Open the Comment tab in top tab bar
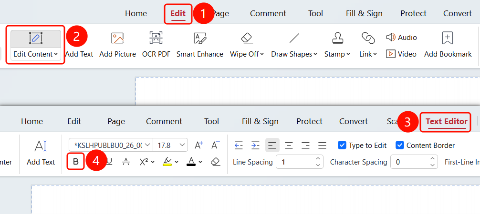This screenshot has width=480, height=214. 268,13
